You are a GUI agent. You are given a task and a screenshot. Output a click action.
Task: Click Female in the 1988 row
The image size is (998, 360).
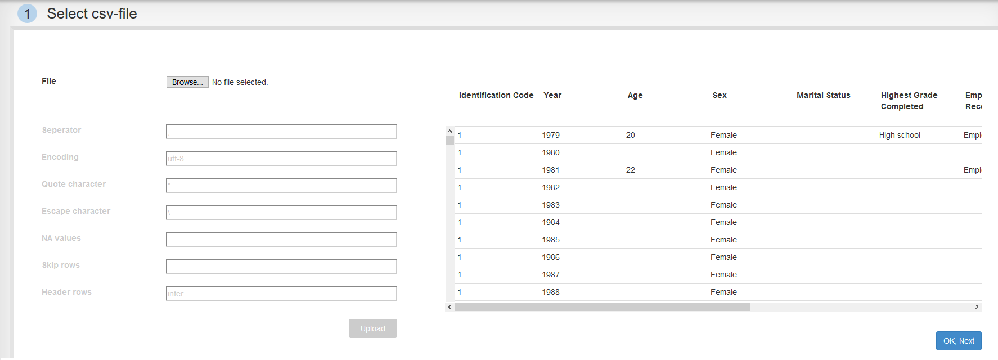tap(723, 292)
